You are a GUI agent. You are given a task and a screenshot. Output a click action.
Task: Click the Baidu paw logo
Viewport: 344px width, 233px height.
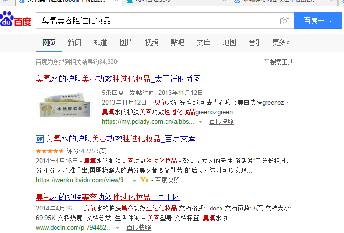[16, 19]
